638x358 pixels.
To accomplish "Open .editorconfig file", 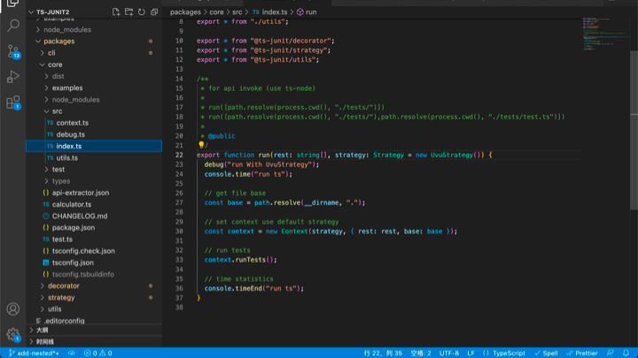I will pyautogui.click(x=94, y=321).
